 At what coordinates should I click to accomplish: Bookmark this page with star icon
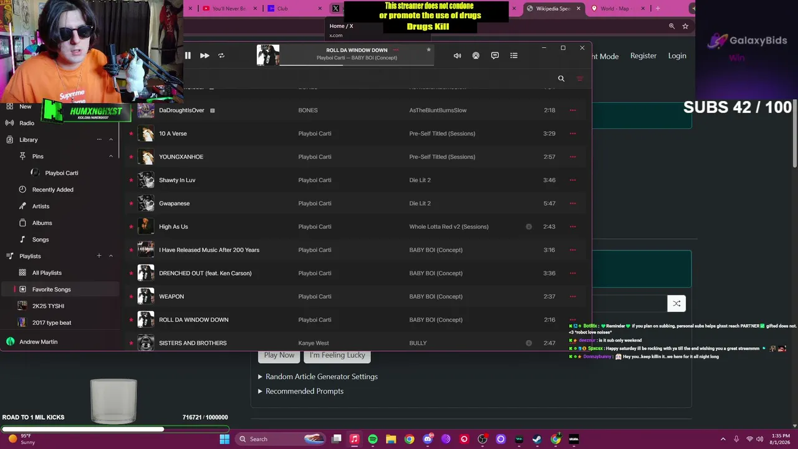[685, 26]
